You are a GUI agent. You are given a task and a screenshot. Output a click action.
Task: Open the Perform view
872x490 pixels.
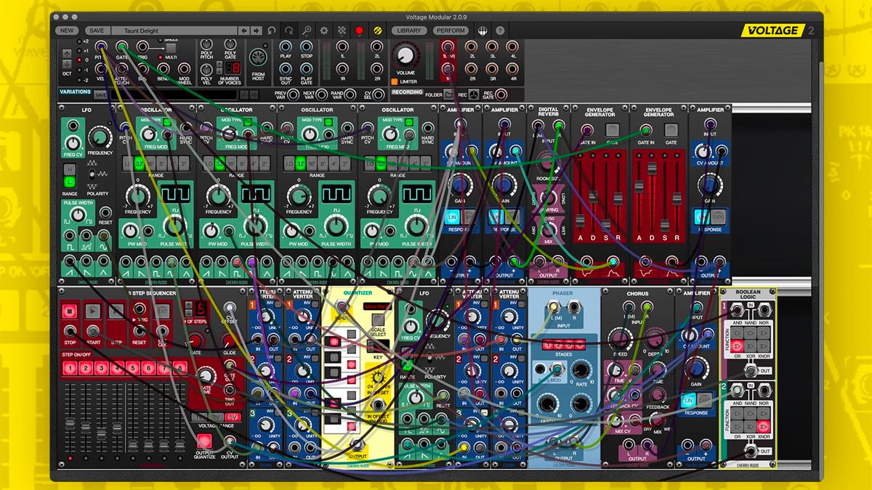(x=450, y=30)
